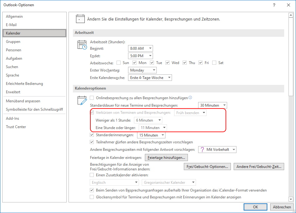Enable the Sat workday checkbox

click(214, 63)
